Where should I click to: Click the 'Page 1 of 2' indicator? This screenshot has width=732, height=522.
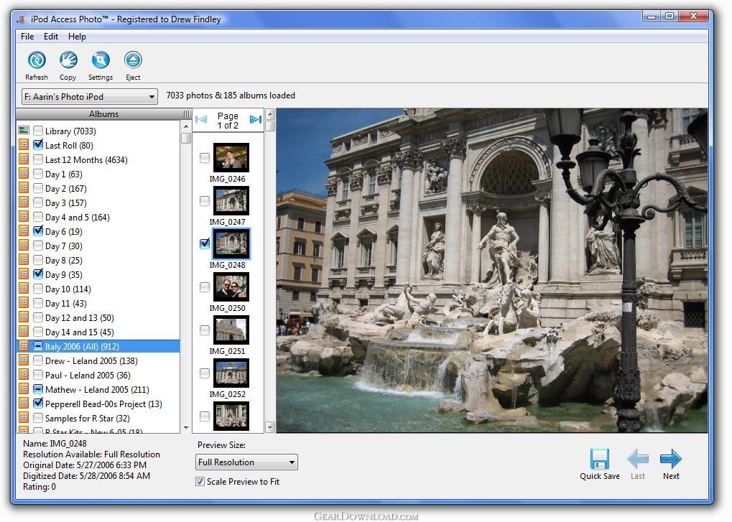point(228,121)
